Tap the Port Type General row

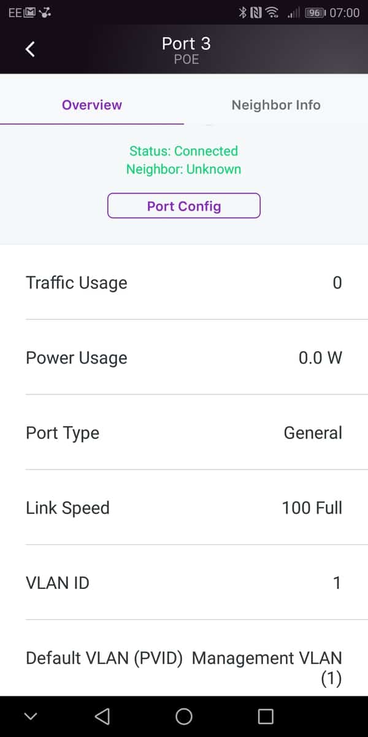pyautogui.click(x=184, y=432)
